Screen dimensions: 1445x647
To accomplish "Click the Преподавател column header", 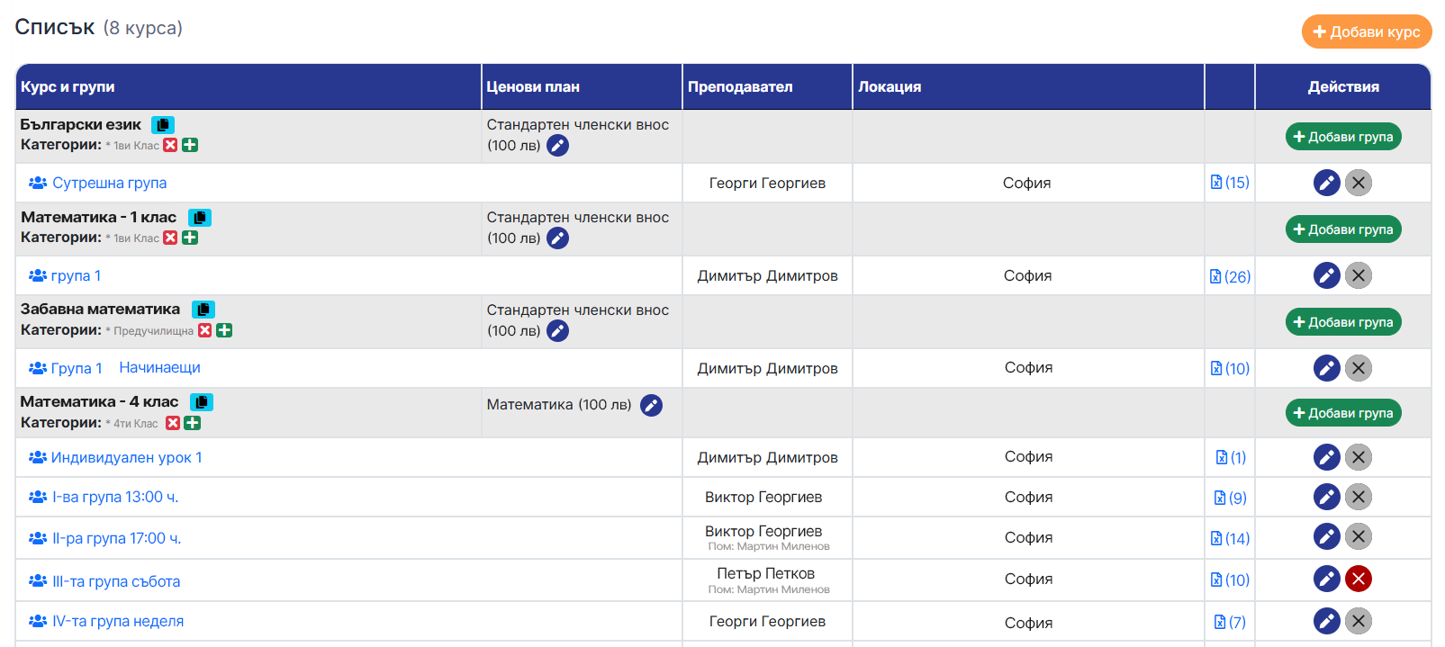I will 740,87.
